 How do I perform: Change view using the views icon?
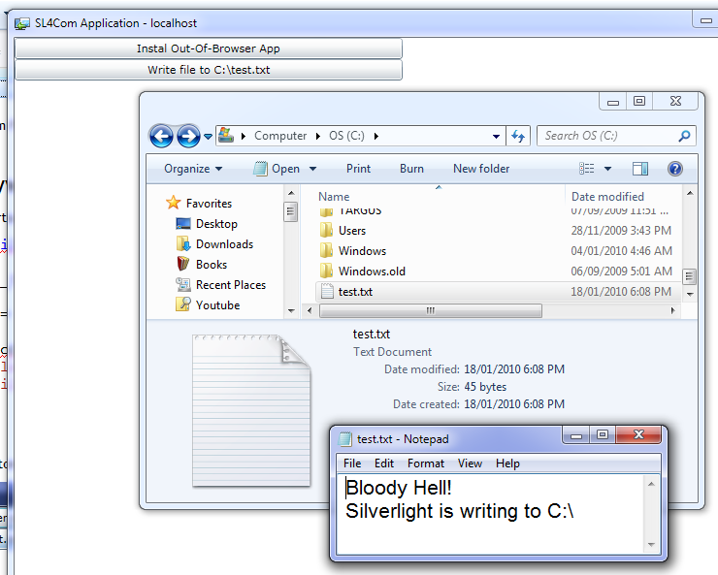point(587,169)
